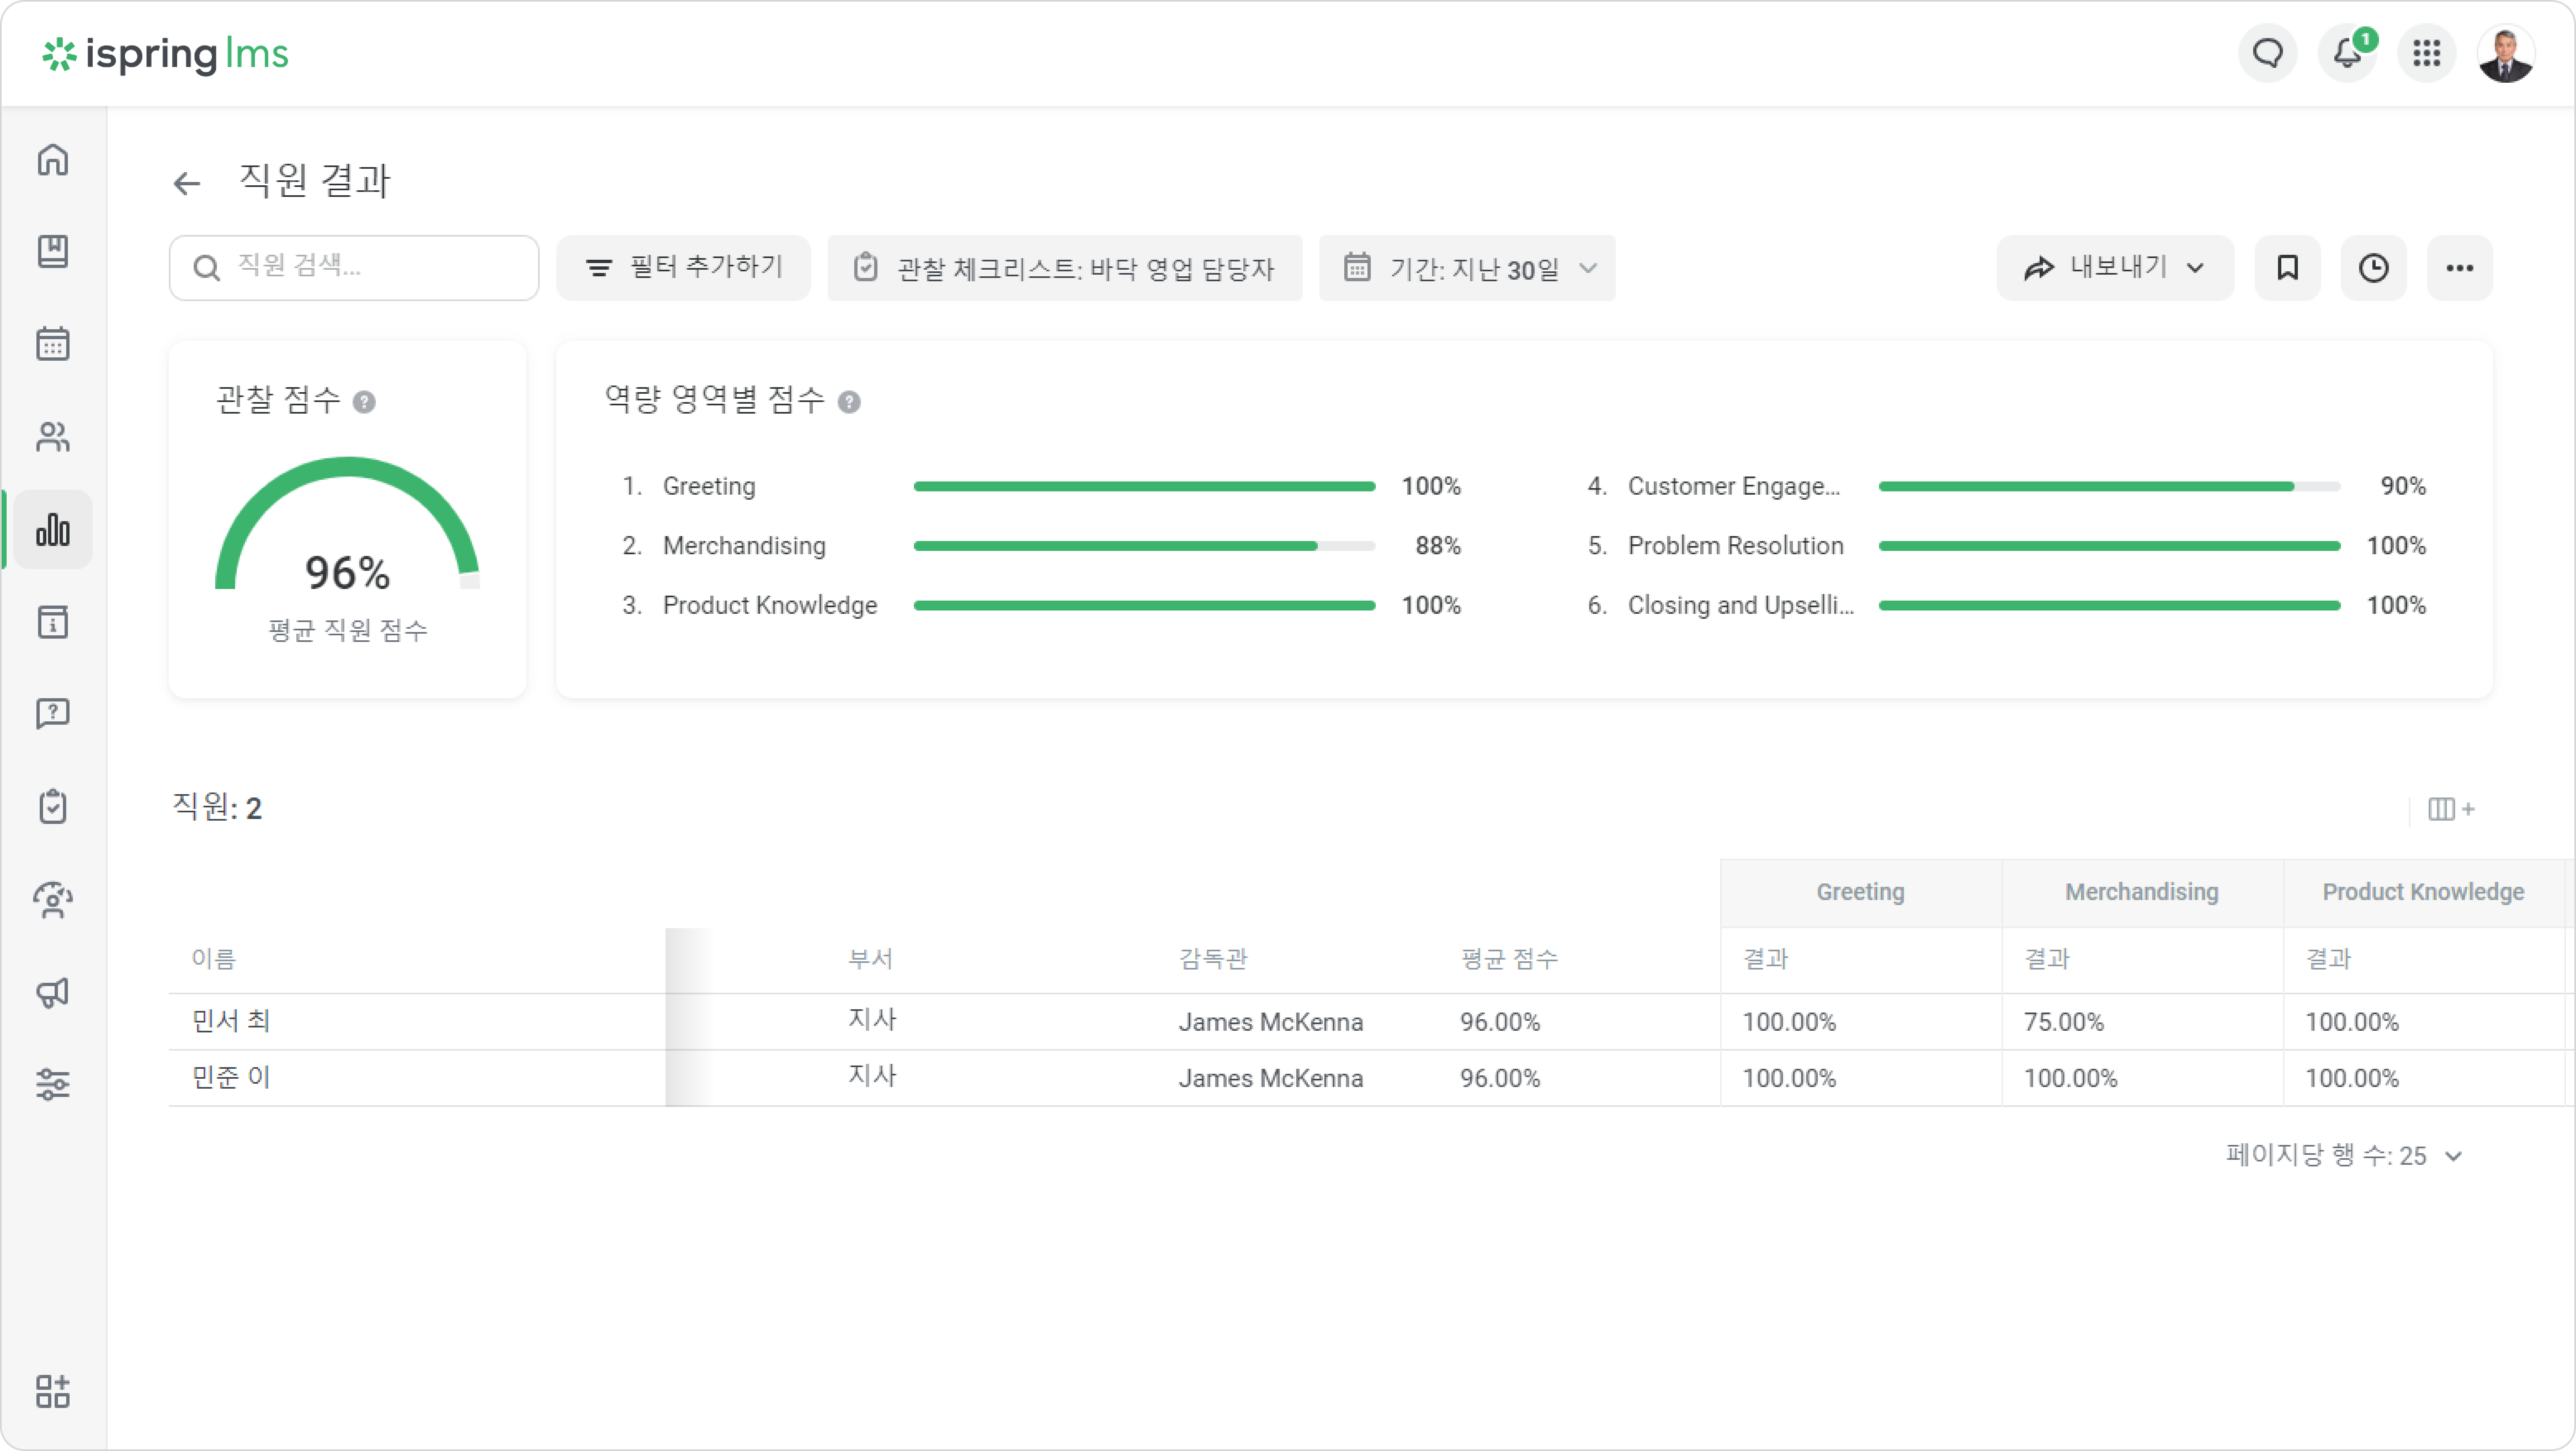This screenshot has height=1451, width=2576.
Task: Click the Merchandising column group header
Action: 2142,892
